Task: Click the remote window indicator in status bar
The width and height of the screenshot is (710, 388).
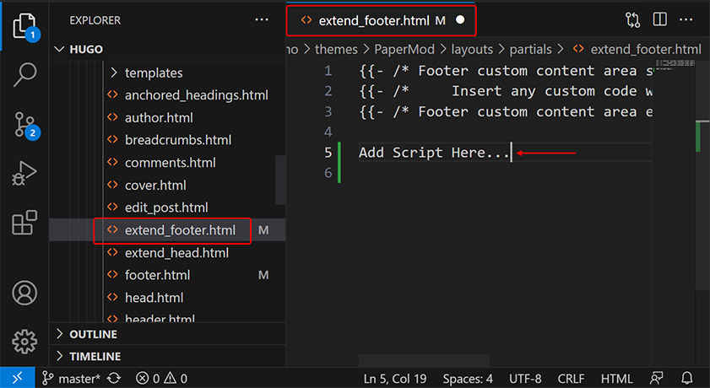Action: click(17, 378)
